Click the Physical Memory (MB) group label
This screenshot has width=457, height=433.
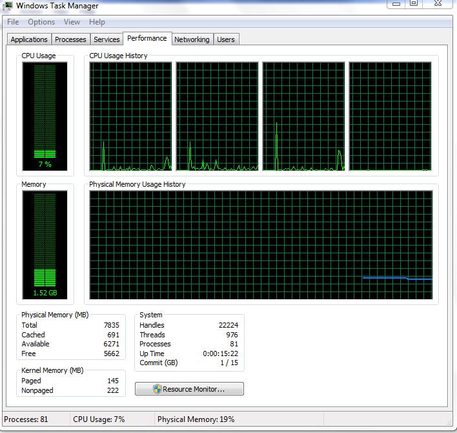55,315
